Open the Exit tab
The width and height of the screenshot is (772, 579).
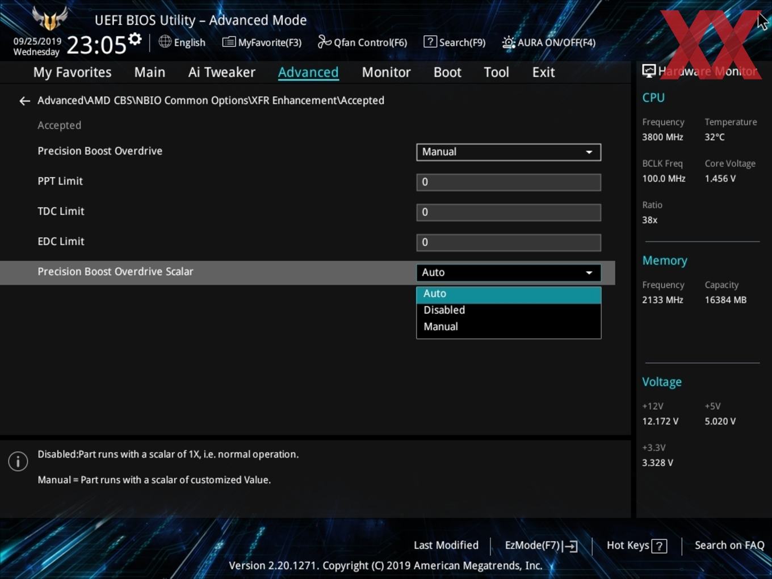tap(543, 73)
